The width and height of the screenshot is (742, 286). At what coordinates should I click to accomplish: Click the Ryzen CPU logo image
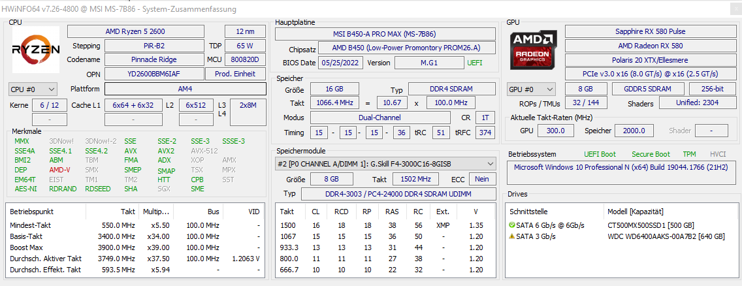(x=36, y=49)
